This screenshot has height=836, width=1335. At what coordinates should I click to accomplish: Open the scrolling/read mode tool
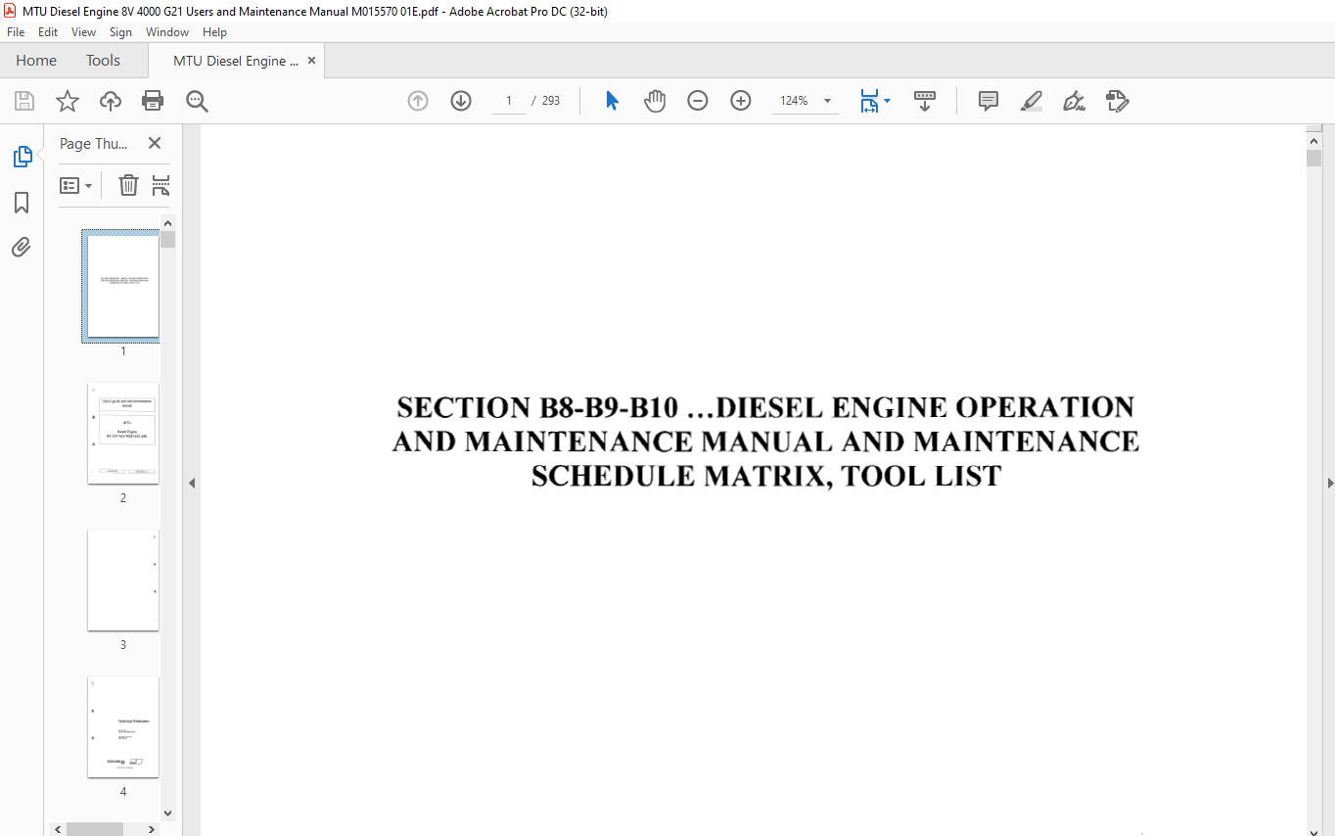pyautogui.click(x=925, y=101)
